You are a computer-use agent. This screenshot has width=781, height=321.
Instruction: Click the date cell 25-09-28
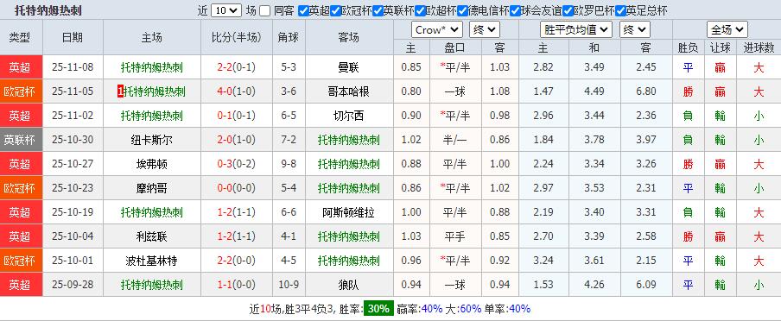[73, 285]
